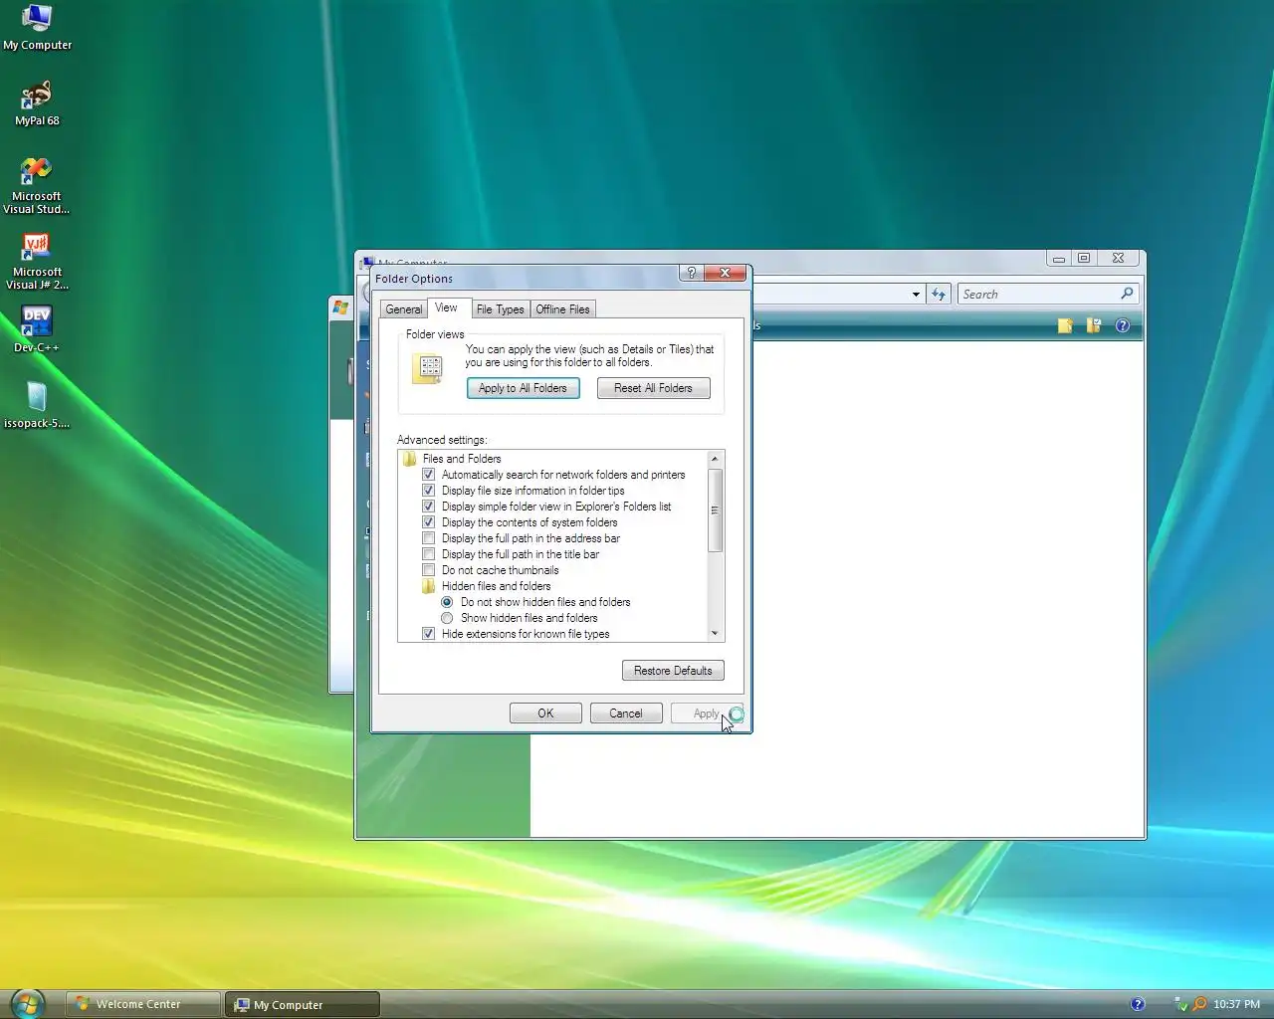Viewport: 1274px width, 1019px height.
Task: Click Apply to All Folders button
Action: tap(523, 388)
